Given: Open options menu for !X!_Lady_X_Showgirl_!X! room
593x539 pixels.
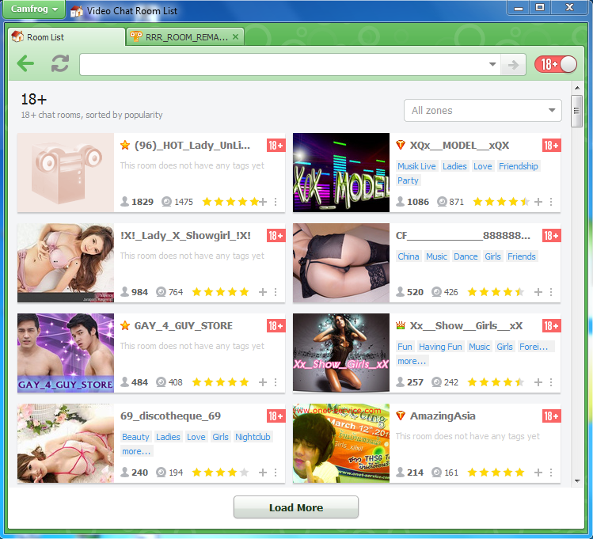Looking at the screenshot, I should [276, 292].
